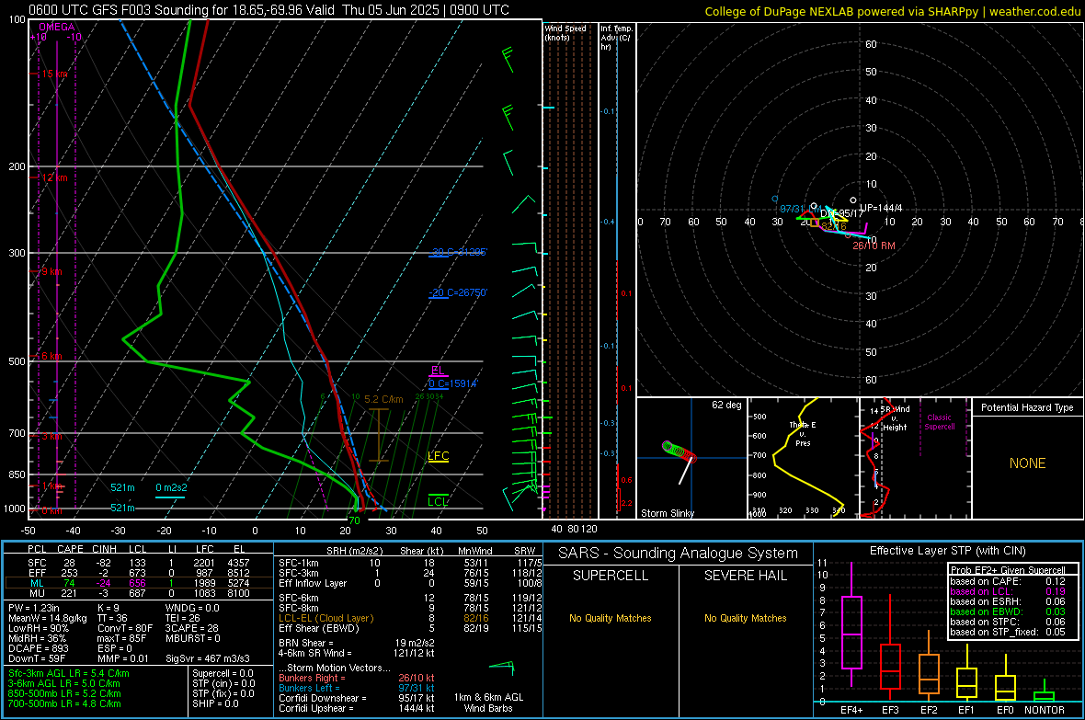Screen dimensions: 1085x720
Task: Select the LCL-EL (Cloud Layer) row
Action: [410, 618]
